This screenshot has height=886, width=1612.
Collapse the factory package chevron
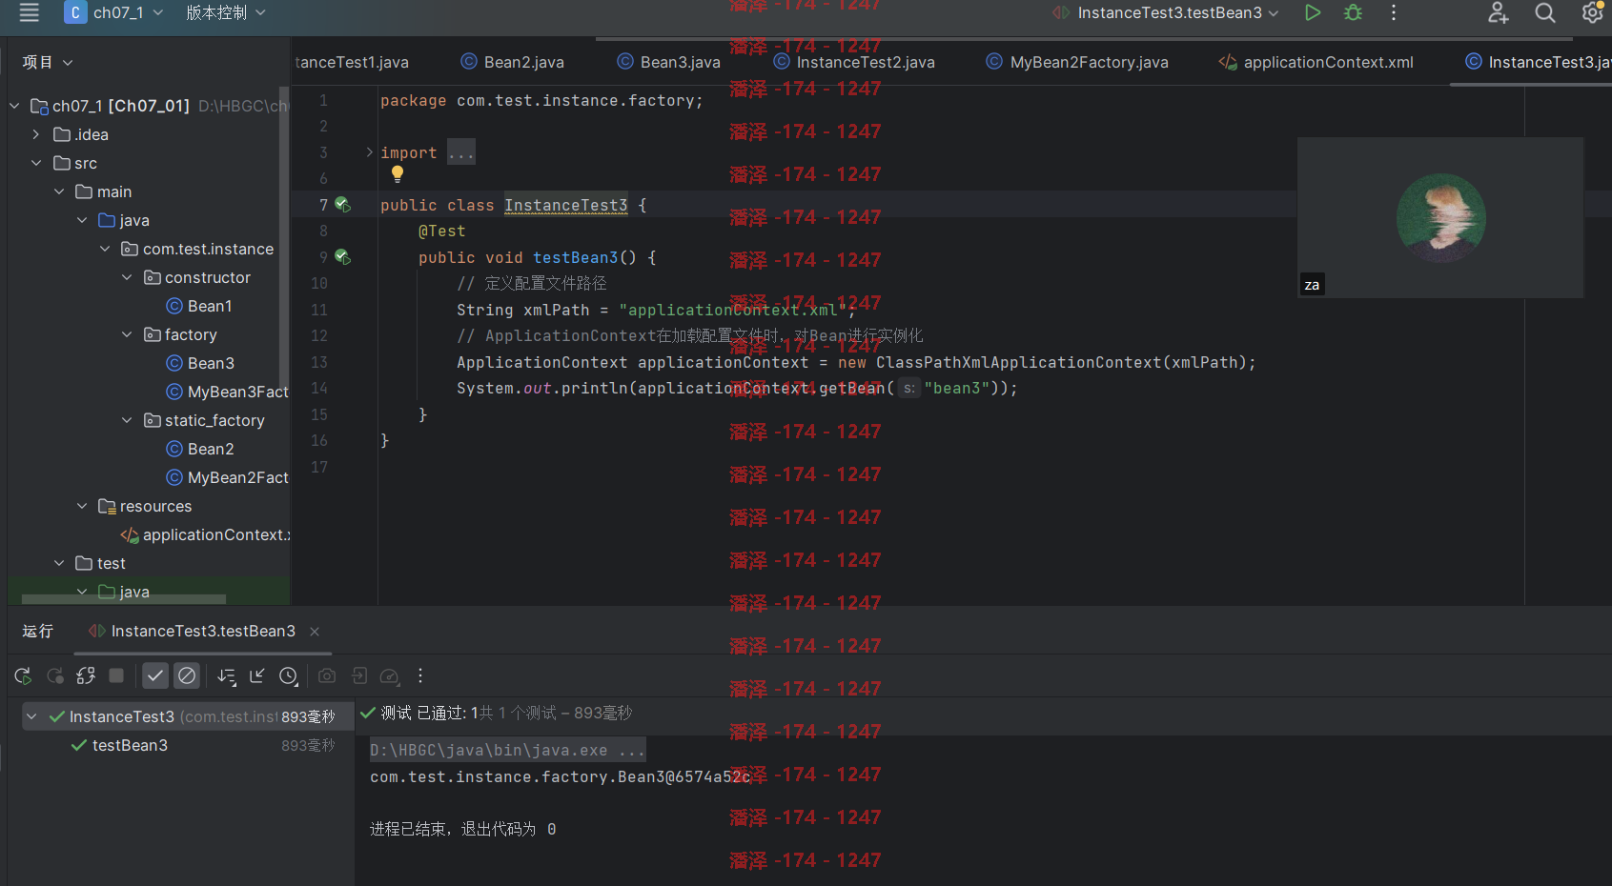pos(127,334)
